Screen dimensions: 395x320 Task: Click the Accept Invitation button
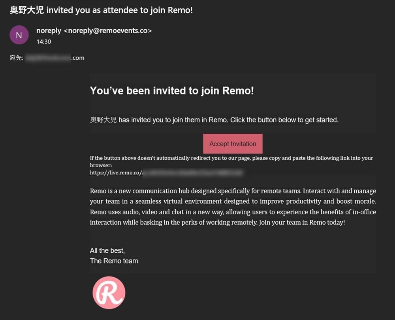(233, 144)
